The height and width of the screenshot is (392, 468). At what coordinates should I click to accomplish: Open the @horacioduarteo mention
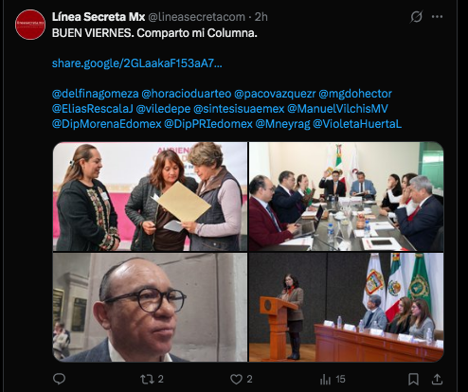(x=187, y=94)
